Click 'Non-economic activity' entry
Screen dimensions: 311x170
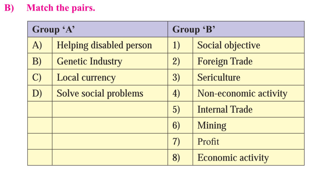click(242, 93)
